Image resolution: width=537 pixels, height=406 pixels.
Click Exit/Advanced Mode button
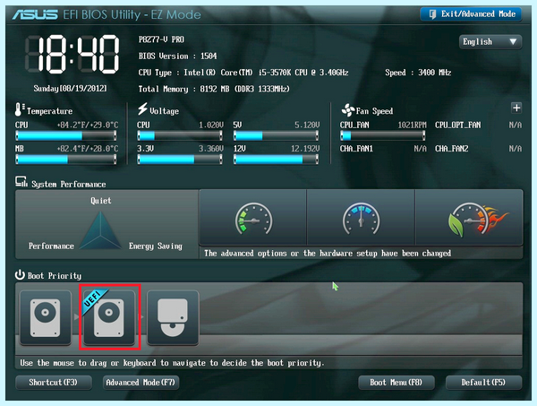click(472, 14)
